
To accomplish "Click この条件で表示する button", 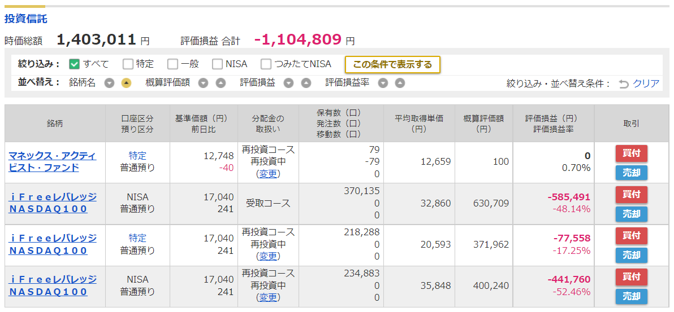I will click(392, 65).
